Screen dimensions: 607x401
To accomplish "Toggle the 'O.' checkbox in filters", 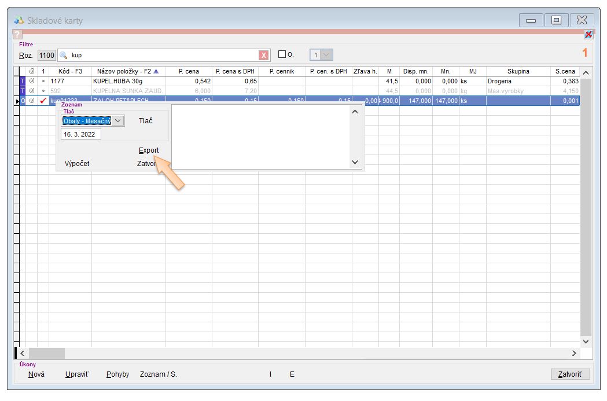I will pos(282,54).
